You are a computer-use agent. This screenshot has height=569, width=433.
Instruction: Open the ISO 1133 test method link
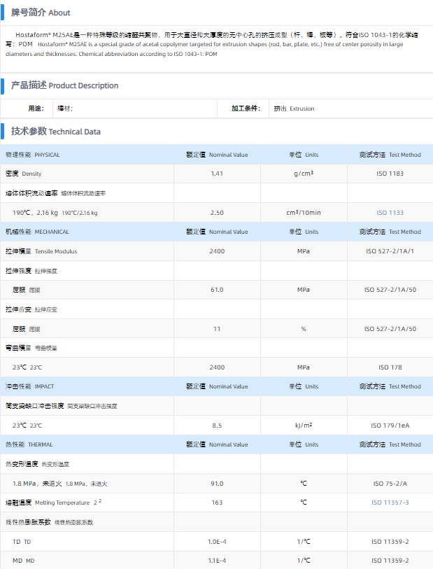[x=390, y=213]
